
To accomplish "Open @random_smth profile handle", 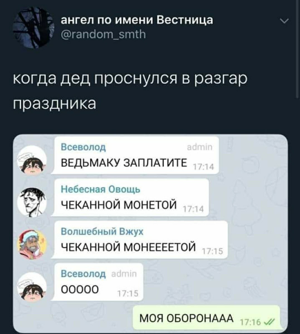I will (103, 34).
